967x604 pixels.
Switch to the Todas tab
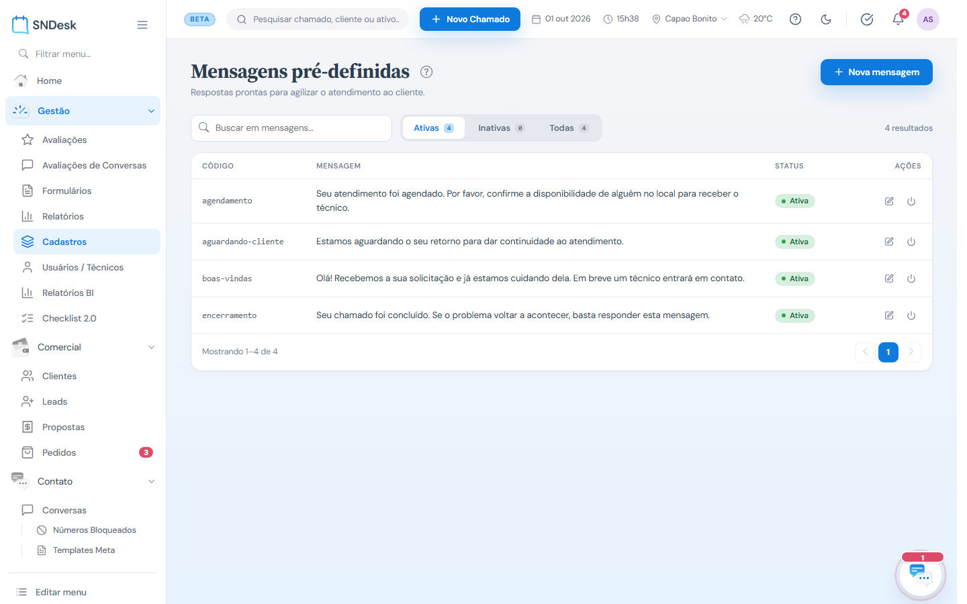pyautogui.click(x=569, y=128)
